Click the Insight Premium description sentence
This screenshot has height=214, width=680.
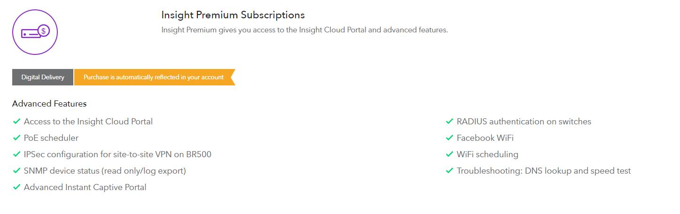click(x=305, y=30)
